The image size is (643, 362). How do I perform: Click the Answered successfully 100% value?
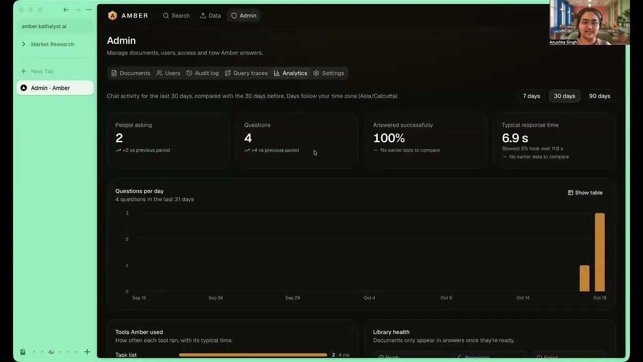tap(389, 138)
